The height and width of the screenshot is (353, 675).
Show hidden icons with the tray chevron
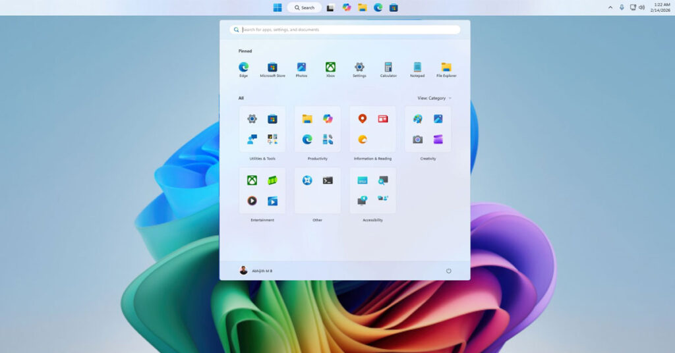(x=610, y=8)
